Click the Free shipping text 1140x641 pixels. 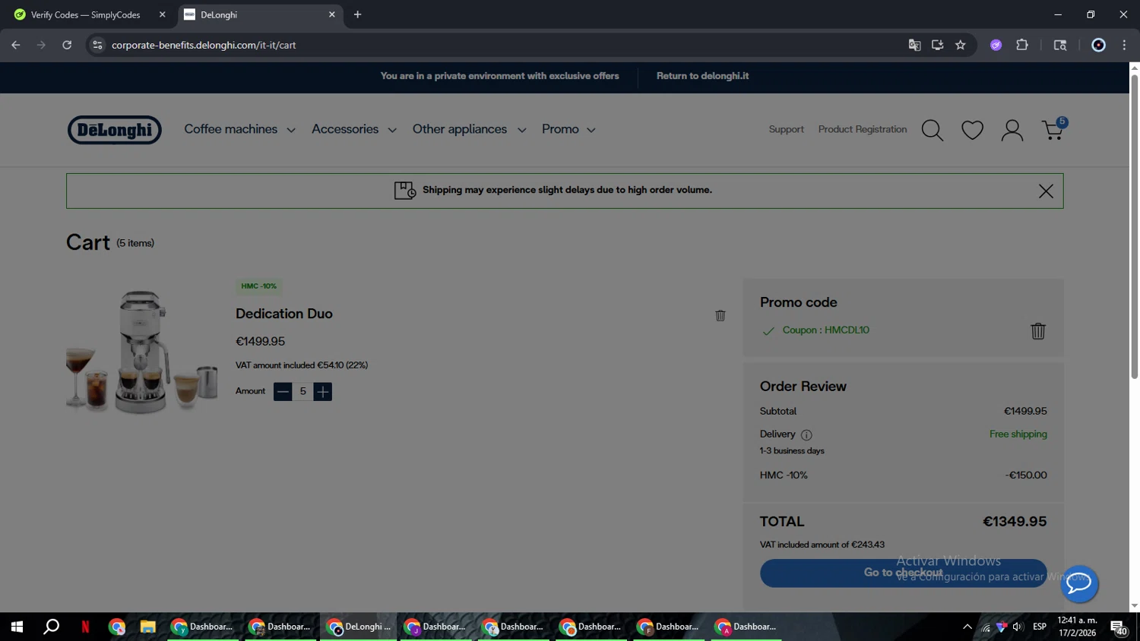(1018, 434)
